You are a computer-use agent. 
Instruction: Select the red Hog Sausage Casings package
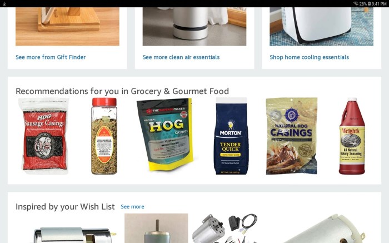tap(44, 136)
